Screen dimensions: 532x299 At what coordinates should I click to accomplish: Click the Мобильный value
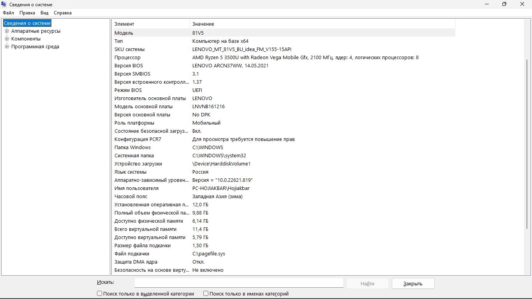coord(206,123)
